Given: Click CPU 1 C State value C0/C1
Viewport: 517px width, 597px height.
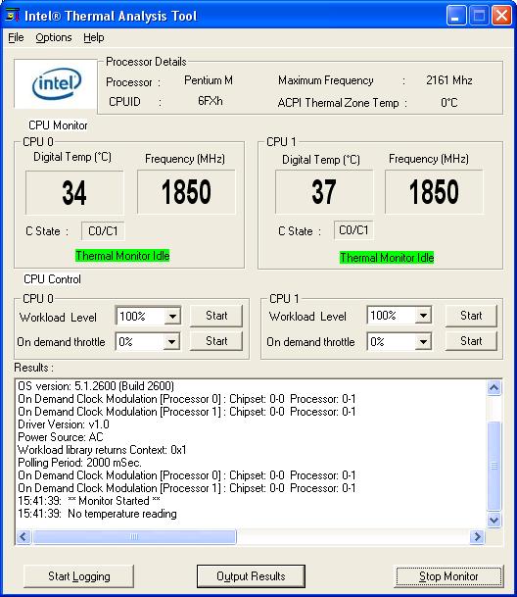Looking at the screenshot, I should [x=353, y=230].
